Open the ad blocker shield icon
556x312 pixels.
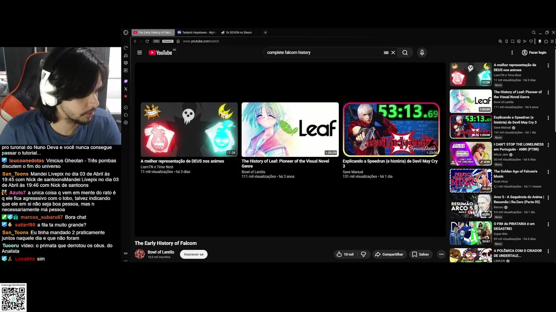pos(519,41)
